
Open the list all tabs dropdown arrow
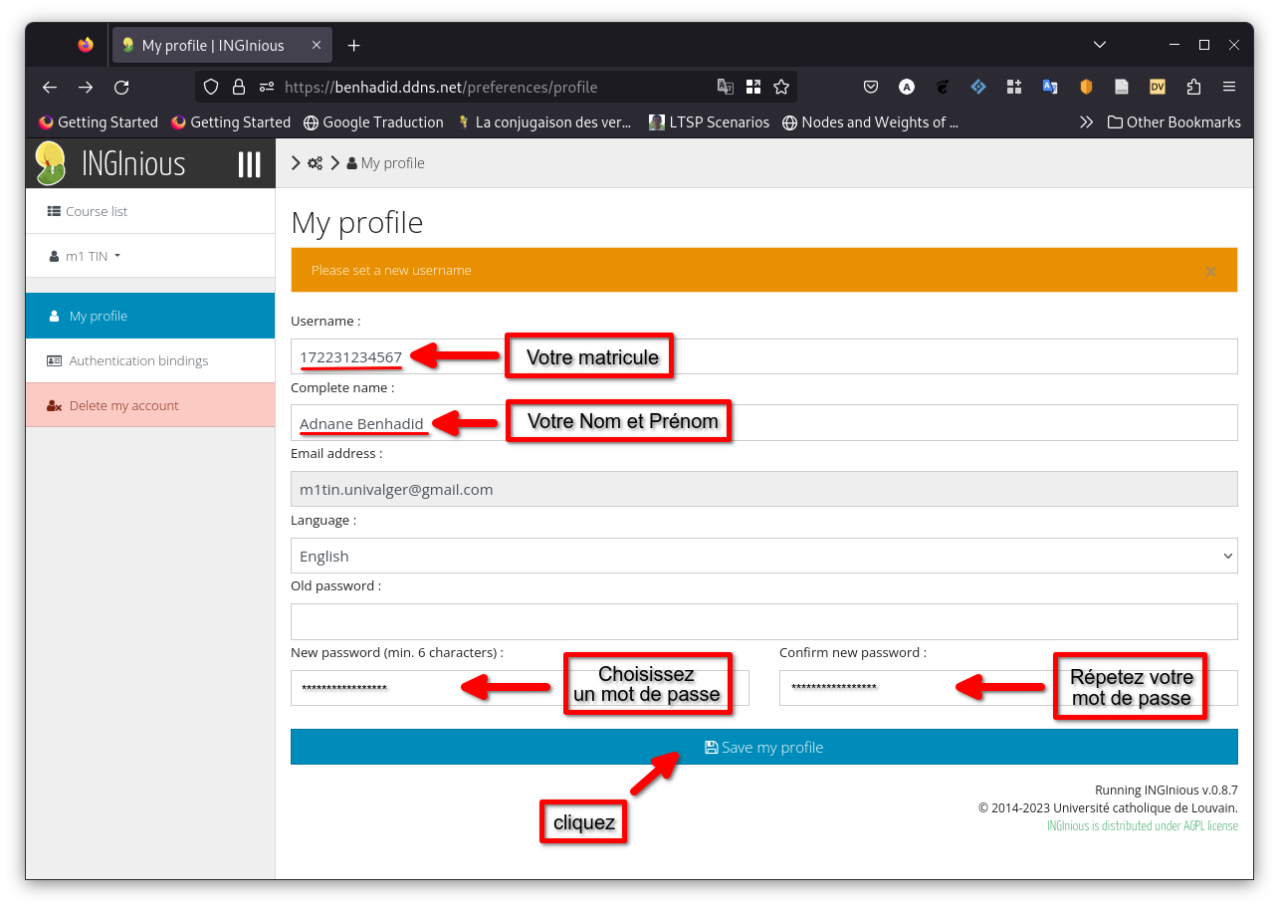click(1100, 45)
